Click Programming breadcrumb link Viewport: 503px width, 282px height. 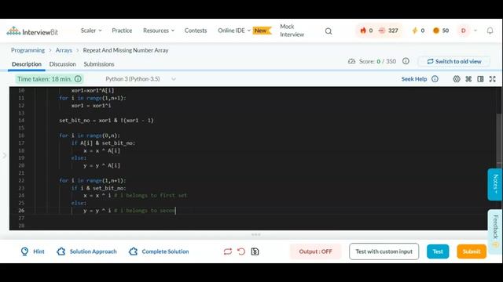click(28, 50)
